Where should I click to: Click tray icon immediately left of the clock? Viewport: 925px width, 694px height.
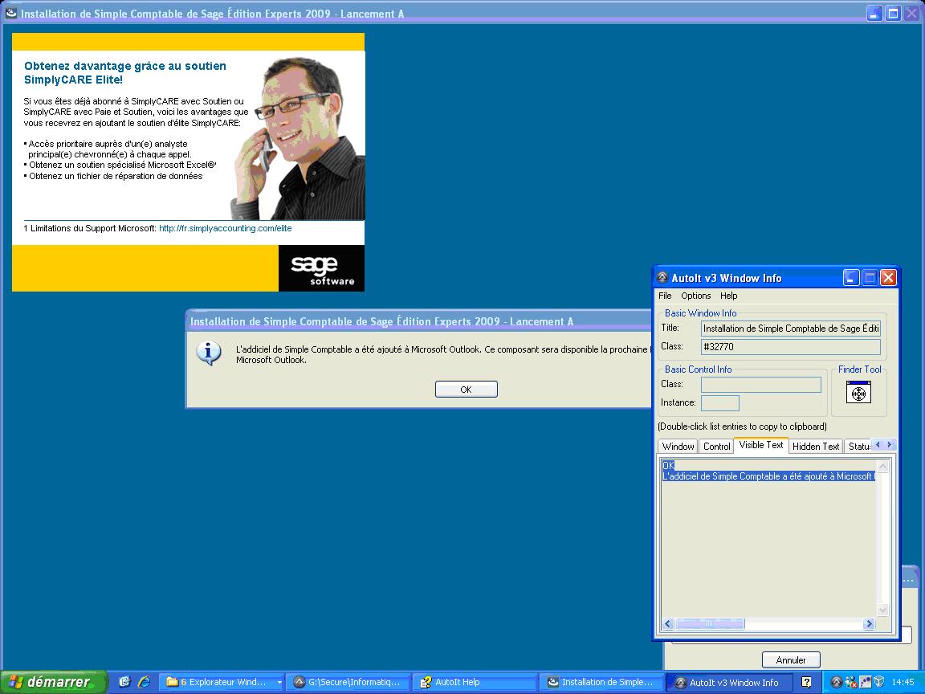point(879,682)
